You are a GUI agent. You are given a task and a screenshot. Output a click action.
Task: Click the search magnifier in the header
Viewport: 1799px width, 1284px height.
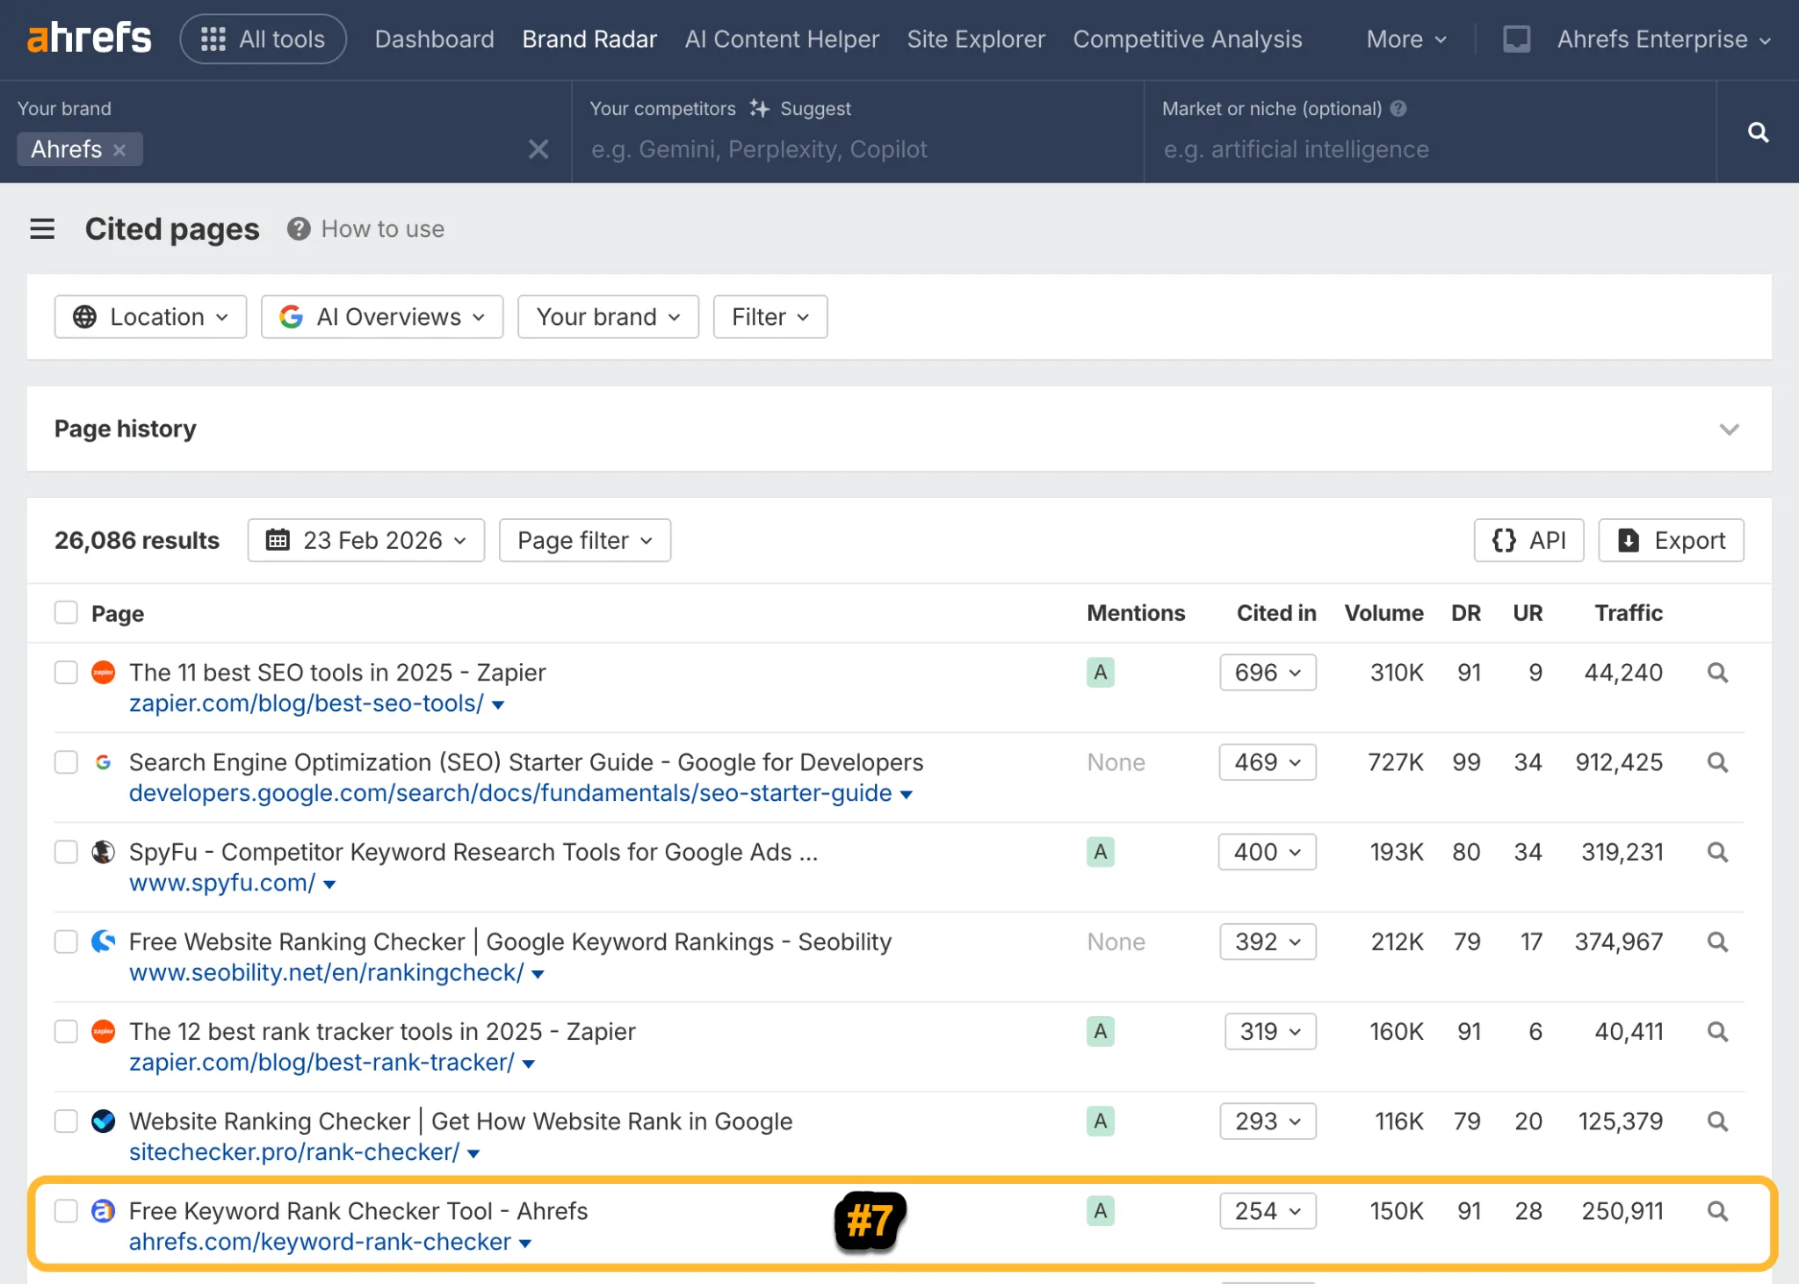[1757, 132]
